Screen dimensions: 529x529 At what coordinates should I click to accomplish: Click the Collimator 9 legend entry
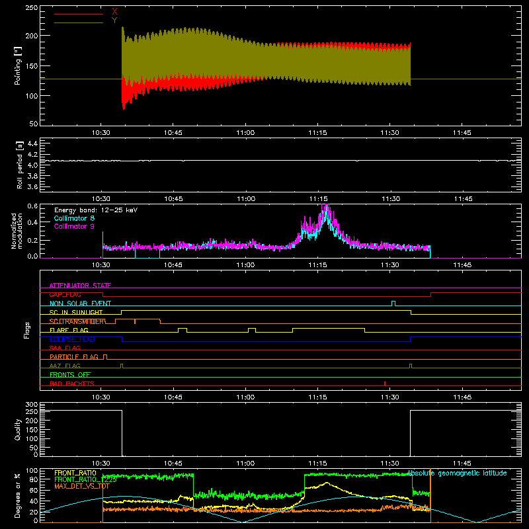point(74,226)
